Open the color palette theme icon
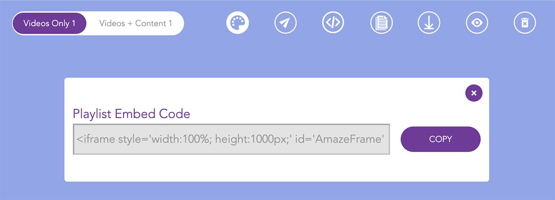The height and width of the screenshot is (200, 555). coord(238,22)
